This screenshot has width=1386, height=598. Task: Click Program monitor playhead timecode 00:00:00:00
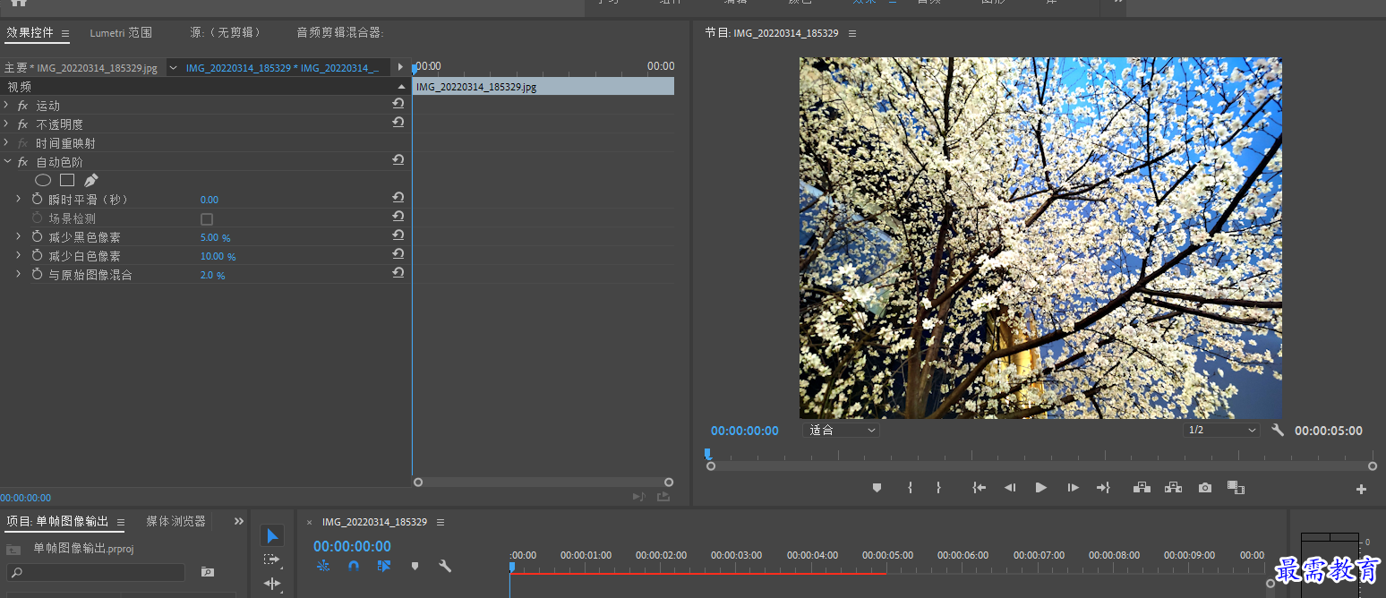[745, 431]
